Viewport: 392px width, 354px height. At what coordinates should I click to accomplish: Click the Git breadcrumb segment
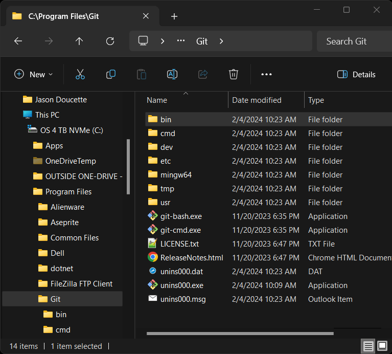tap(202, 41)
